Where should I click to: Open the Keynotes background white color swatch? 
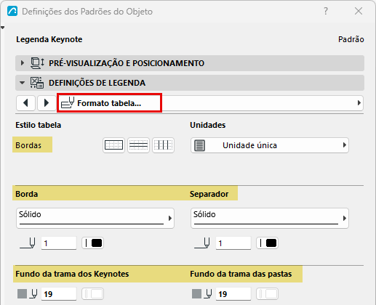[x=93, y=294]
